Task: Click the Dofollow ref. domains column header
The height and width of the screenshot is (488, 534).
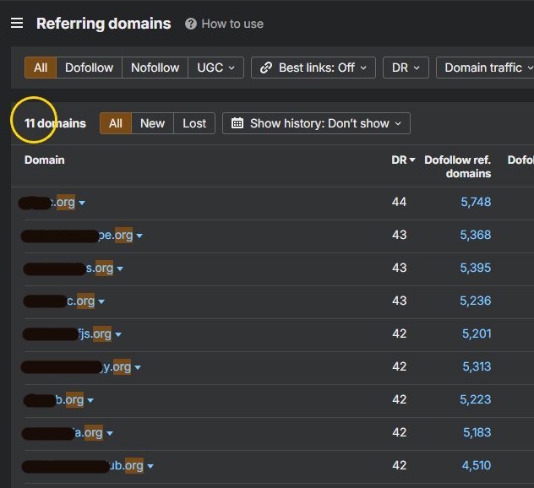Action: (458, 166)
